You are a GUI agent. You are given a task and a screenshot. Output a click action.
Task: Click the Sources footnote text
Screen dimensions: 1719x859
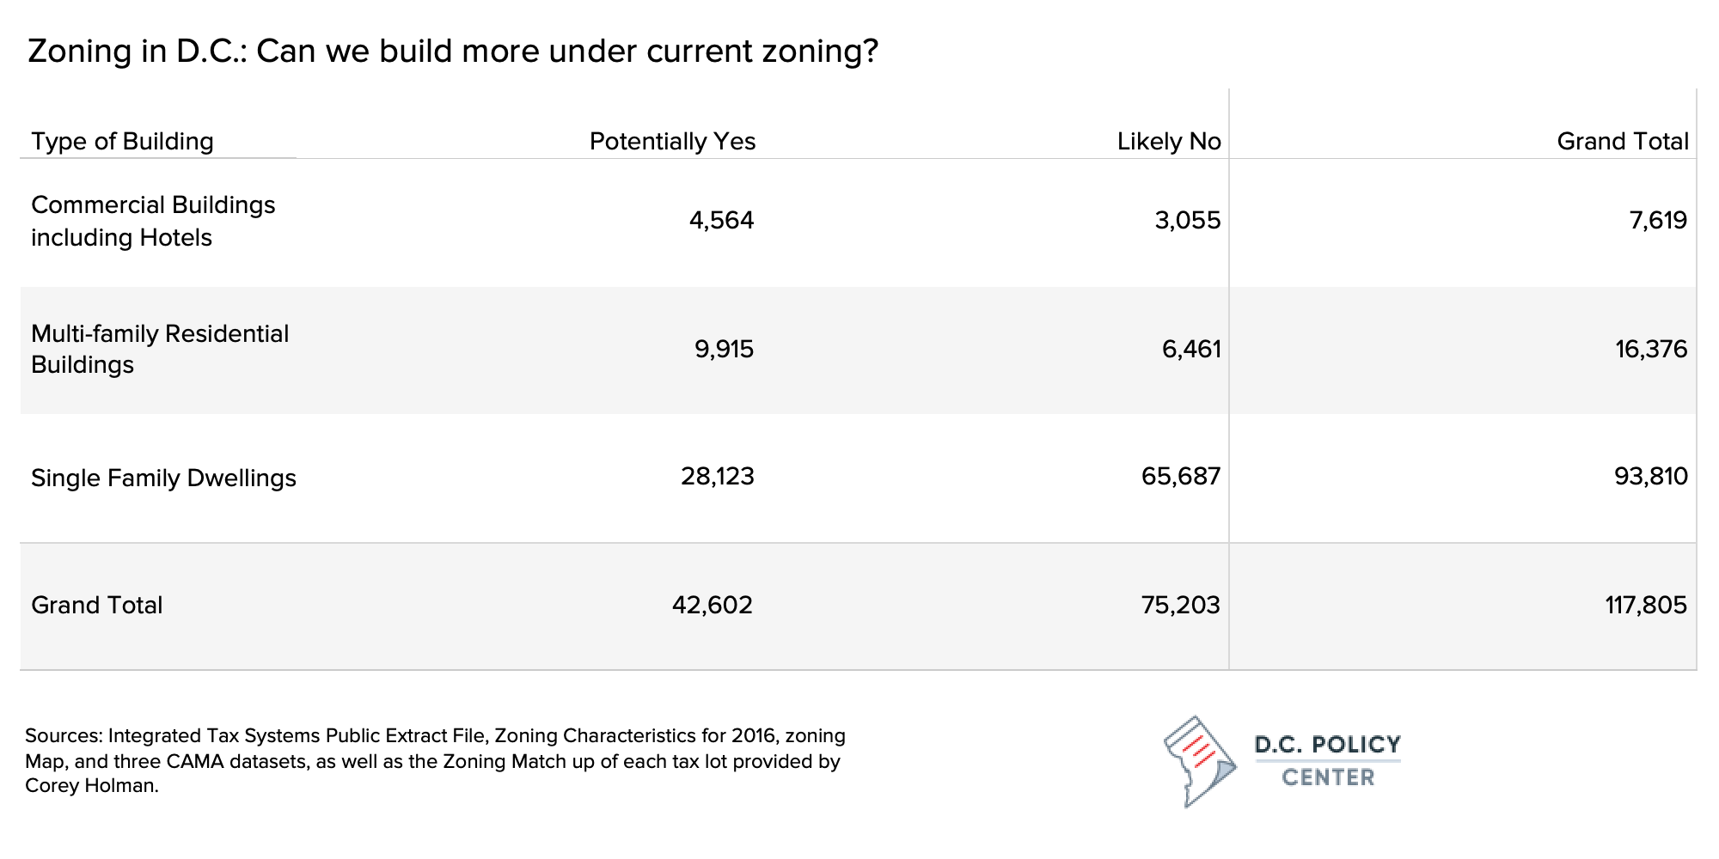pos(435,761)
